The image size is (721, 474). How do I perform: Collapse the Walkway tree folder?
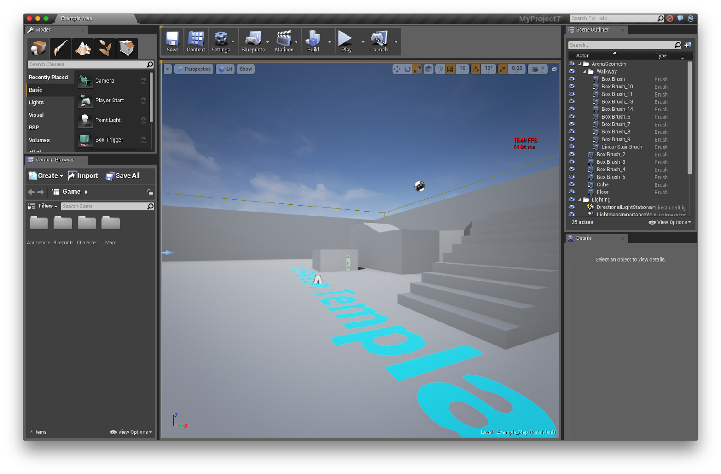[584, 72]
